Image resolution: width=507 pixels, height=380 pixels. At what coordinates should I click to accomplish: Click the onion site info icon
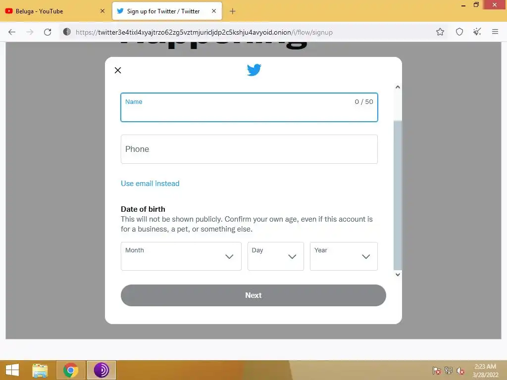tap(67, 32)
